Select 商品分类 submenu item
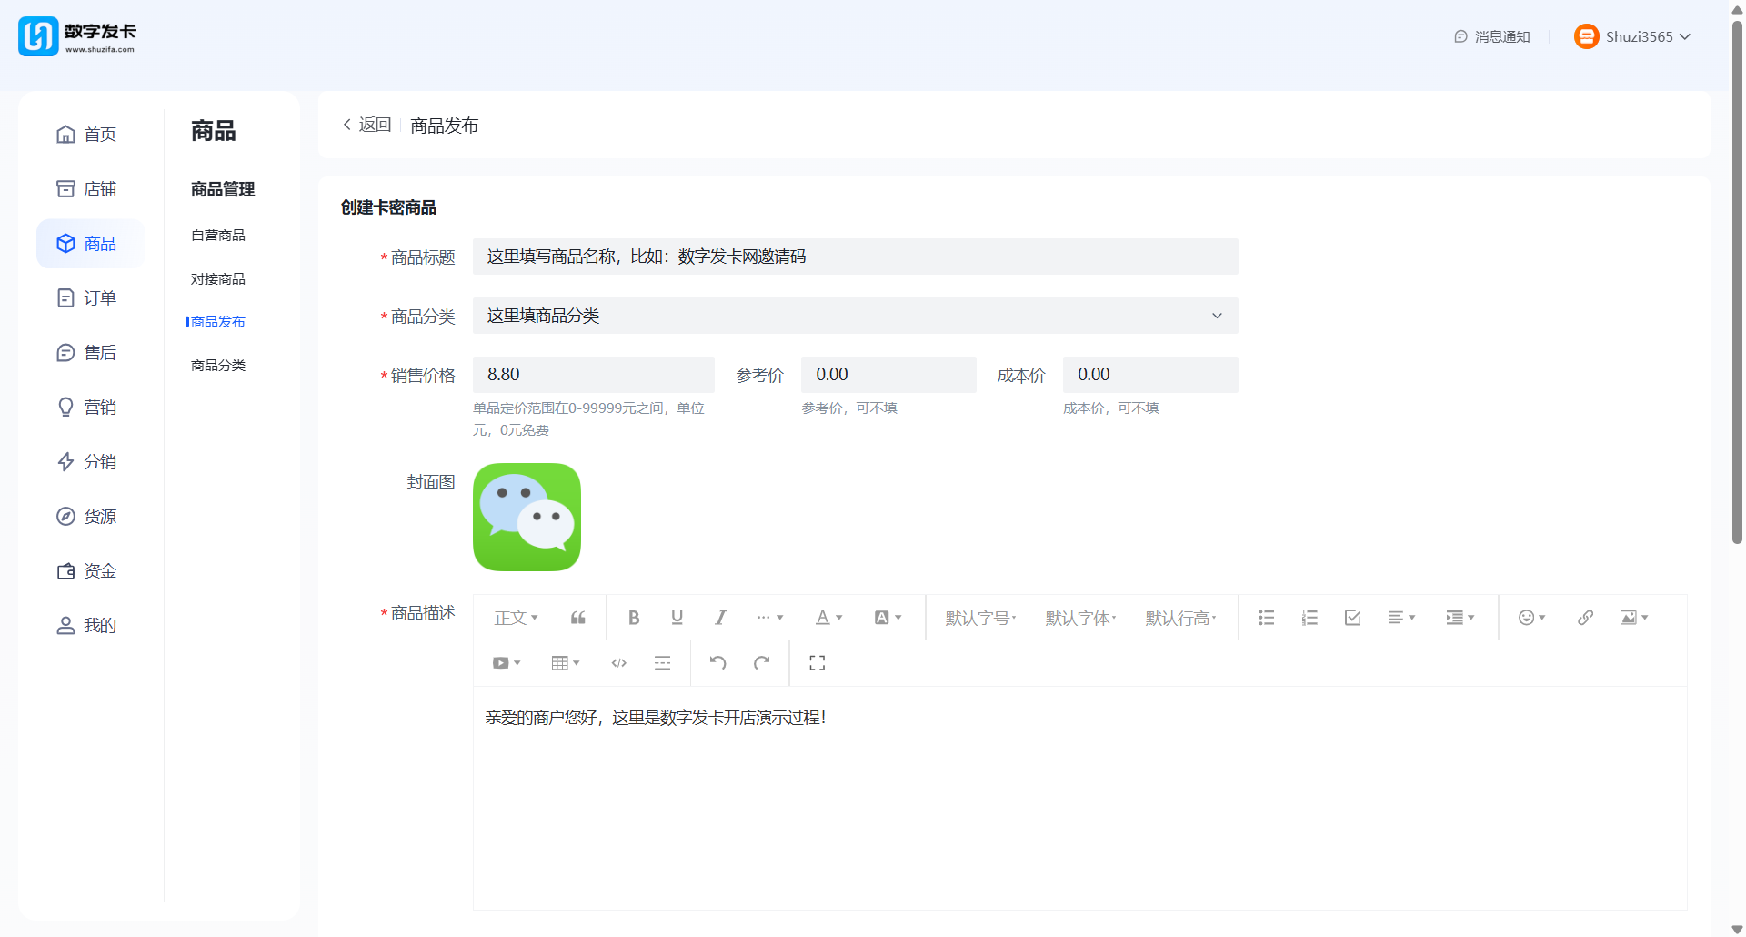This screenshot has height=937, width=1746. point(218,366)
